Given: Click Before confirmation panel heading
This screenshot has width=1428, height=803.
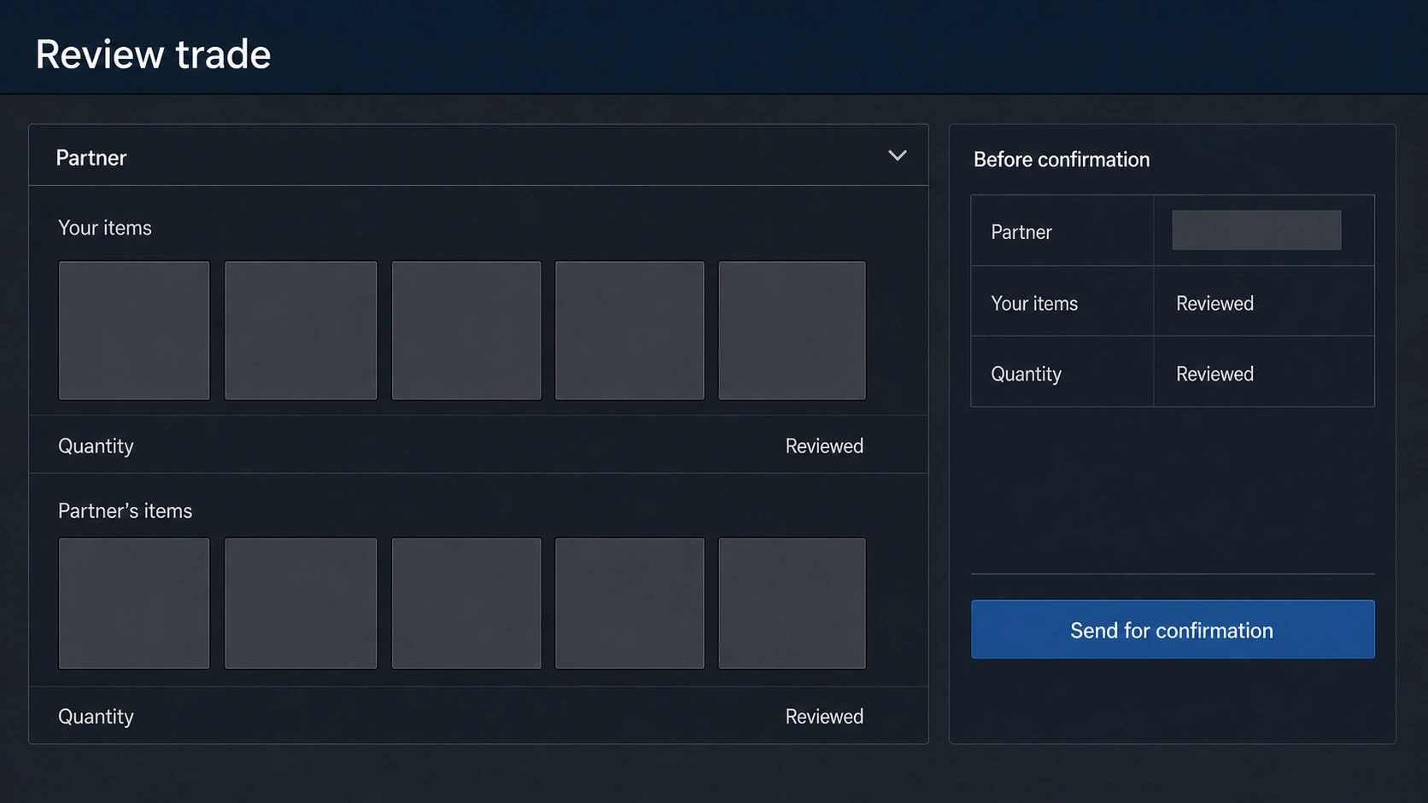Looking at the screenshot, I should point(1062,160).
